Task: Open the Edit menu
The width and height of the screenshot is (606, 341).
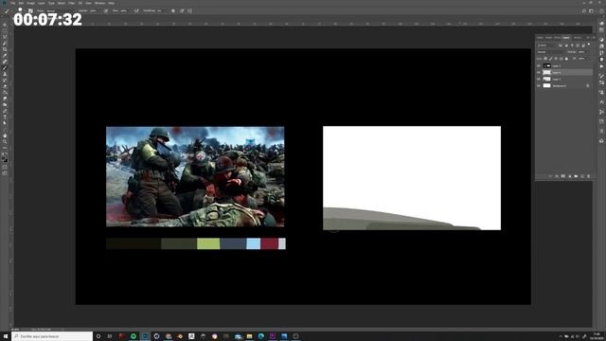Action: pos(21,3)
